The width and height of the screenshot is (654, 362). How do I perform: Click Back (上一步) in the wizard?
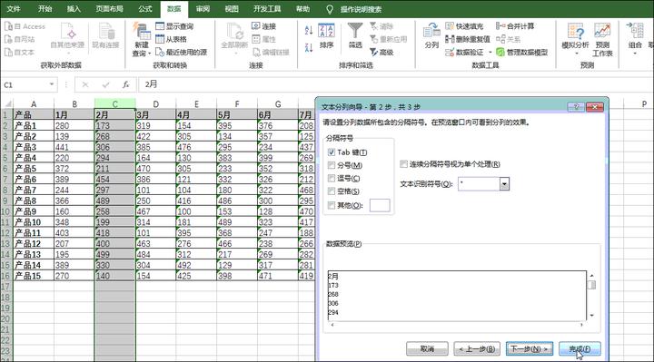476,348
